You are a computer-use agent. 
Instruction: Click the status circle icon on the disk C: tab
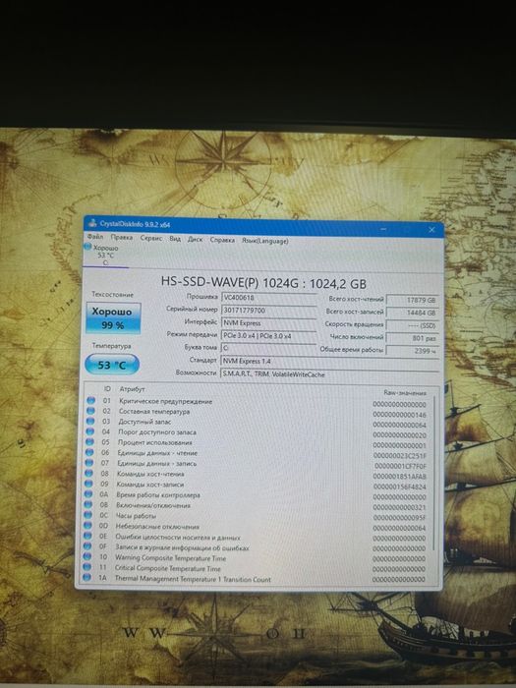(x=87, y=248)
